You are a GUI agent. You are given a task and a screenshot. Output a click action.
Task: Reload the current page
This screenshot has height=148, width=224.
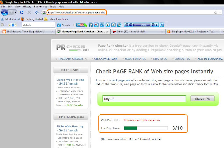point(22,13)
